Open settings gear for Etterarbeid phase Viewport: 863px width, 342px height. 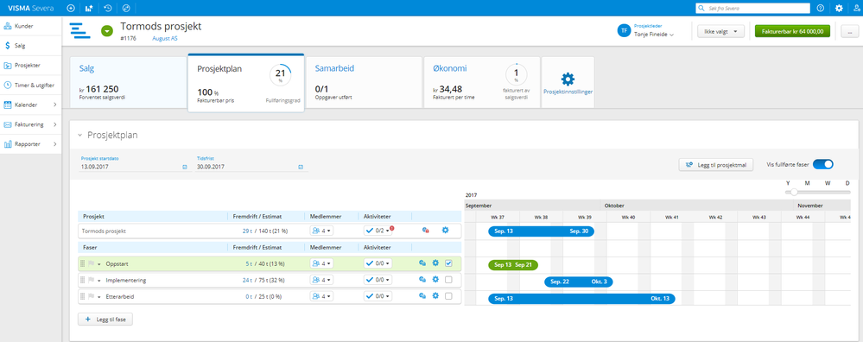(x=435, y=296)
